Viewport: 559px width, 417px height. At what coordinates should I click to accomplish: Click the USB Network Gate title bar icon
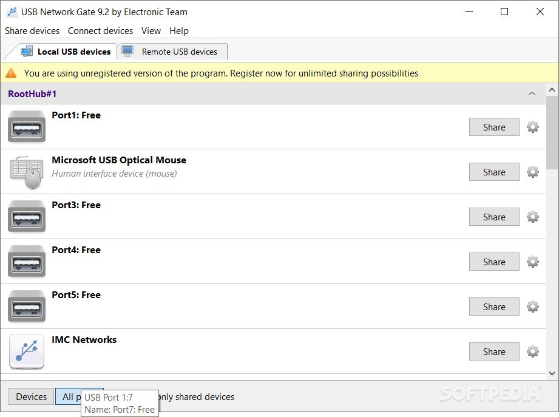[12, 12]
